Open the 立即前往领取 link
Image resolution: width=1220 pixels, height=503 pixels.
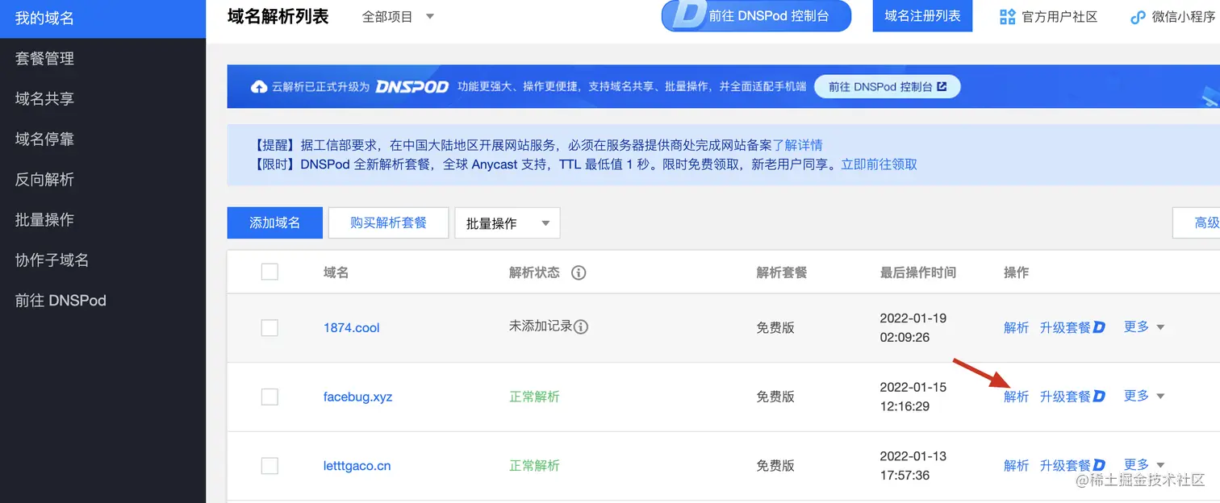pos(879,164)
